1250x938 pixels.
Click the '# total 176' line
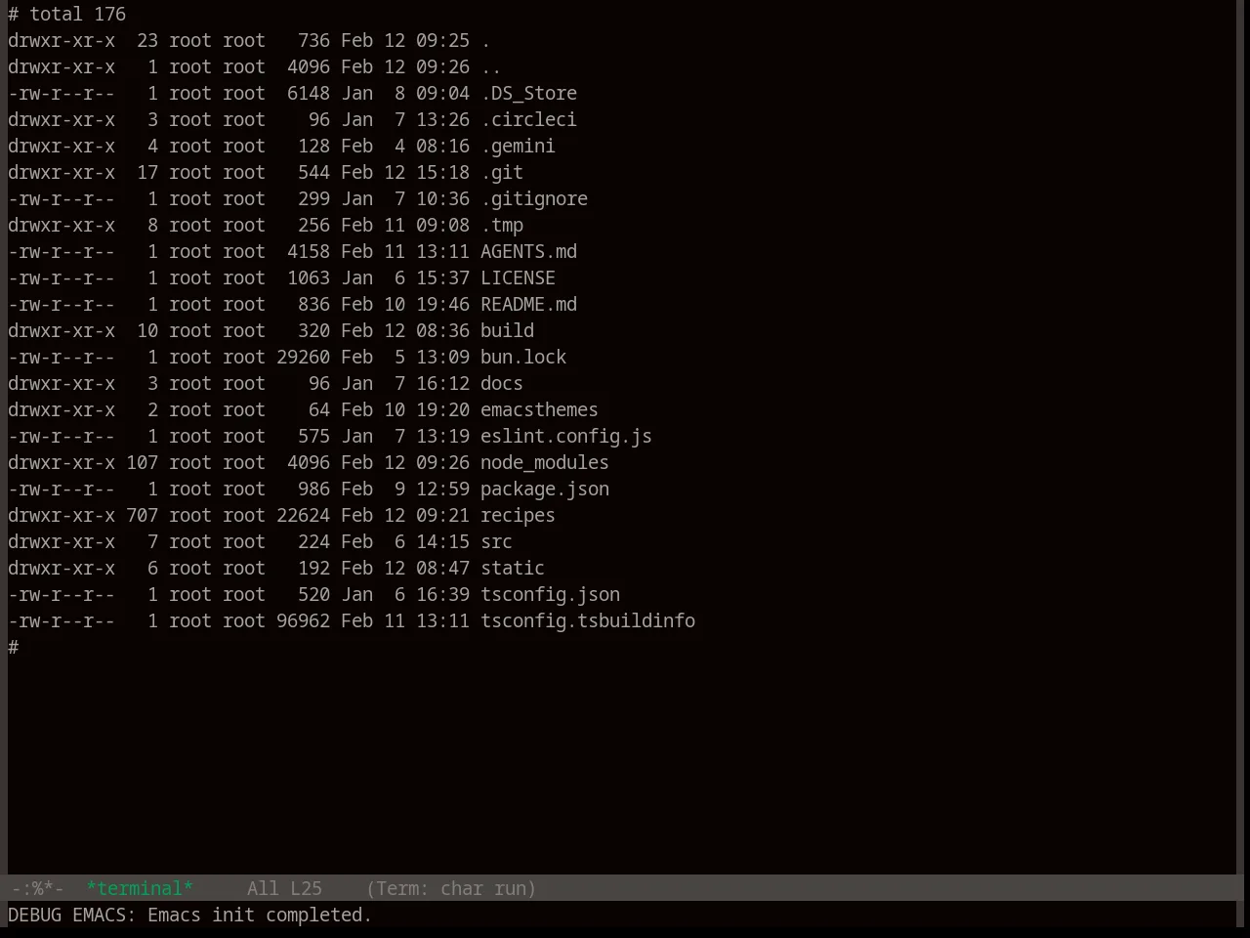coord(67,14)
